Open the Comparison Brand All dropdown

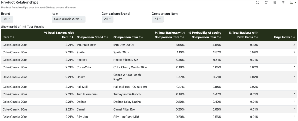pyautogui.click(x=107, y=19)
